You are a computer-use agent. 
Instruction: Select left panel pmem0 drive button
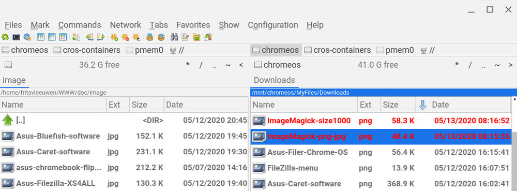pyautogui.click(x=145, y=50)
